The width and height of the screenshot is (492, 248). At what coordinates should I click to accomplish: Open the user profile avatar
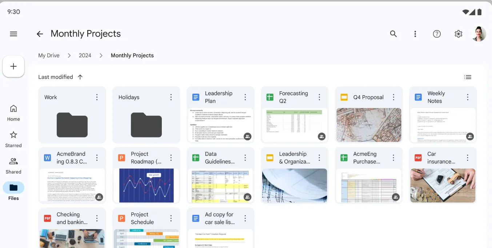(x=479, y=34)
